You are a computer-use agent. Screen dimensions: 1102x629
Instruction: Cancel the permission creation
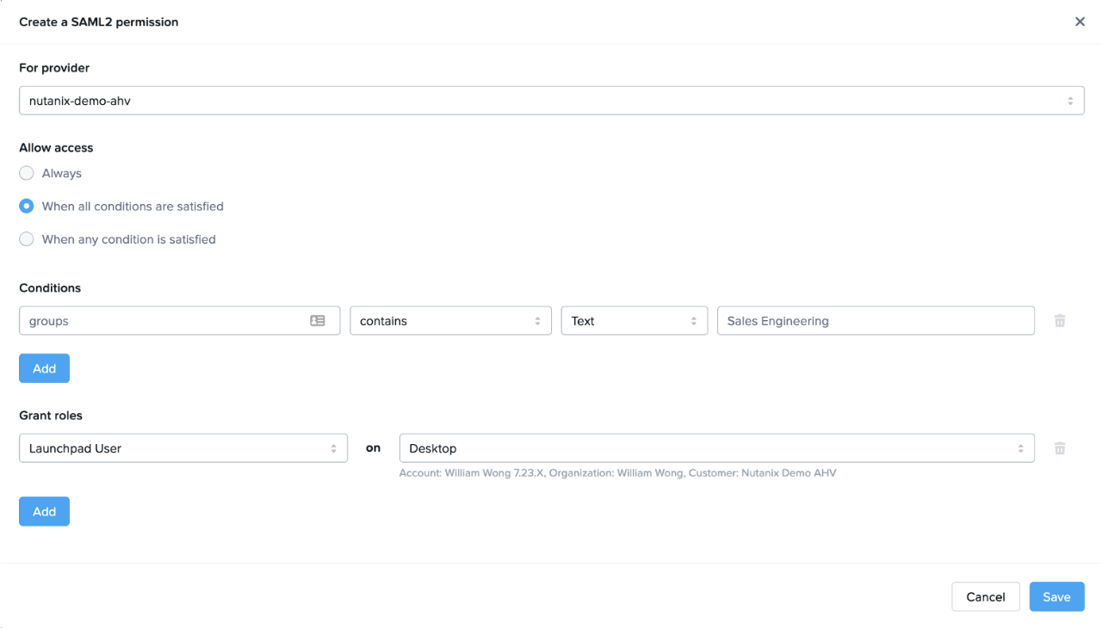click(x=985, y=596)
